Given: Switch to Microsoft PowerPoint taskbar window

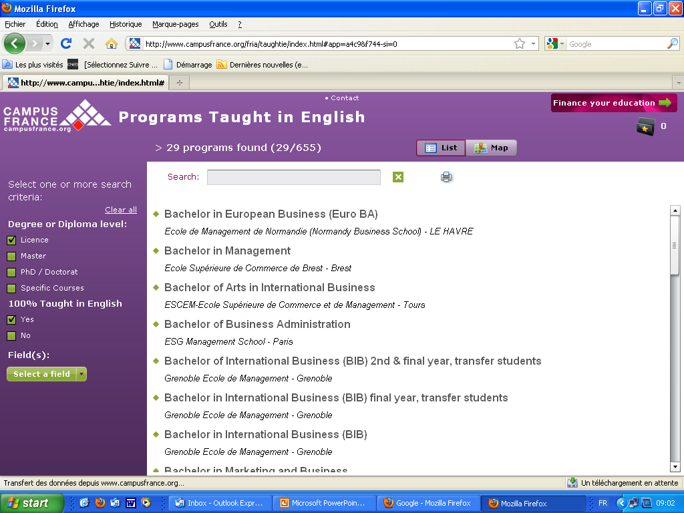Looking at the screenshot, I should tap(325, 503).
